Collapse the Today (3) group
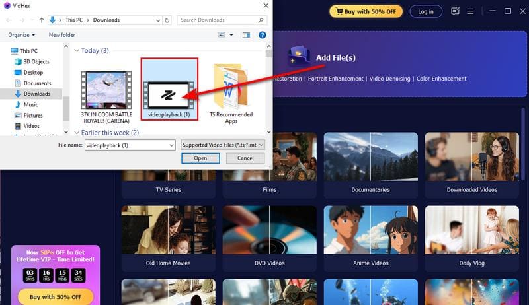Viewport: 529px width, 305px height. 76,51
